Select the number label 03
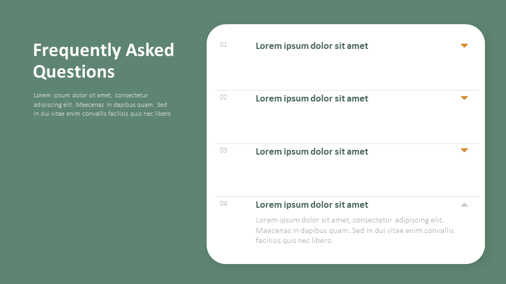 point(223,150)
